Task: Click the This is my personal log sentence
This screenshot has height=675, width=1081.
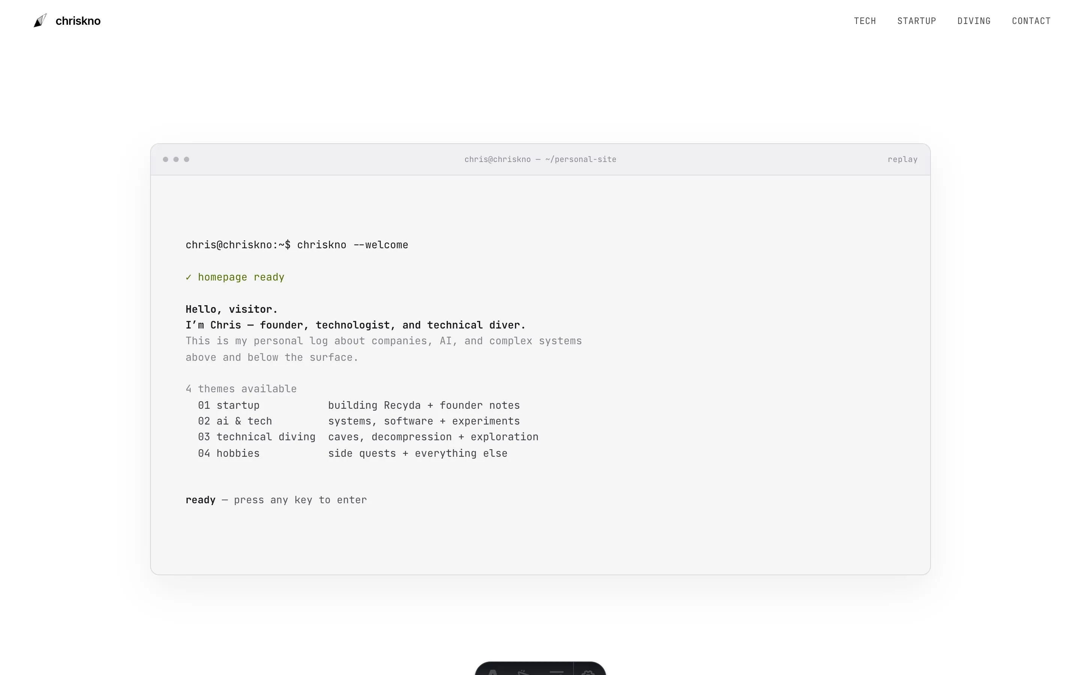Action: 384,341
